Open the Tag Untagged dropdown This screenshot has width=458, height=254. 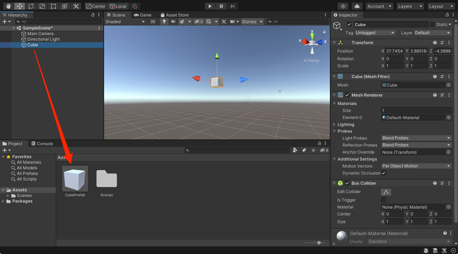375,33
